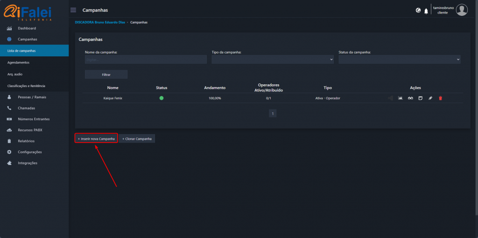Click the Ações column header

[x=415, y=88]
